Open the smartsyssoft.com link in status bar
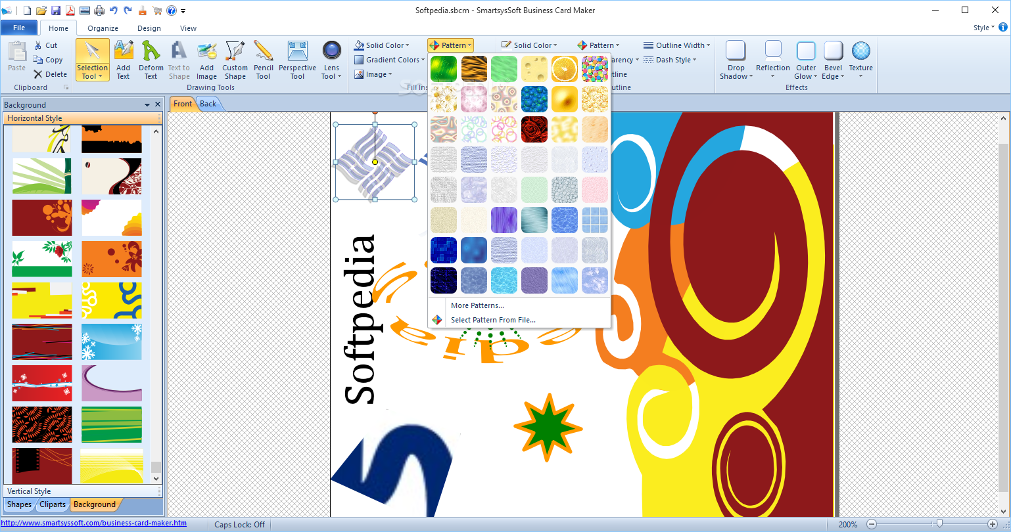Screen dimensions: 1011x532 click(94, 523)
